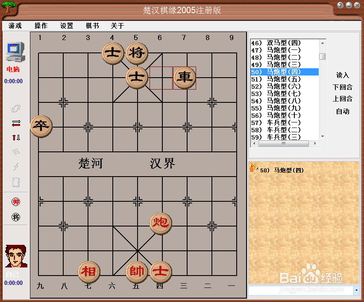Select the red 炮 cannon piece
364x302 pixels.
pos(161,224)
